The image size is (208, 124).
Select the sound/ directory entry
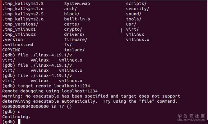[134, 14]
